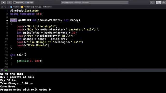Click 'priceToPay' declaration on line 8
Image resolution: width=166 pixels, height=93 pixels.
(31, 33)
